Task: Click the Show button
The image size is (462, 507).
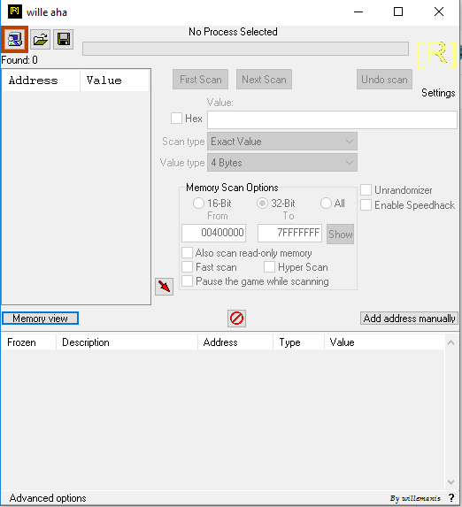Action: coord(340,234)
